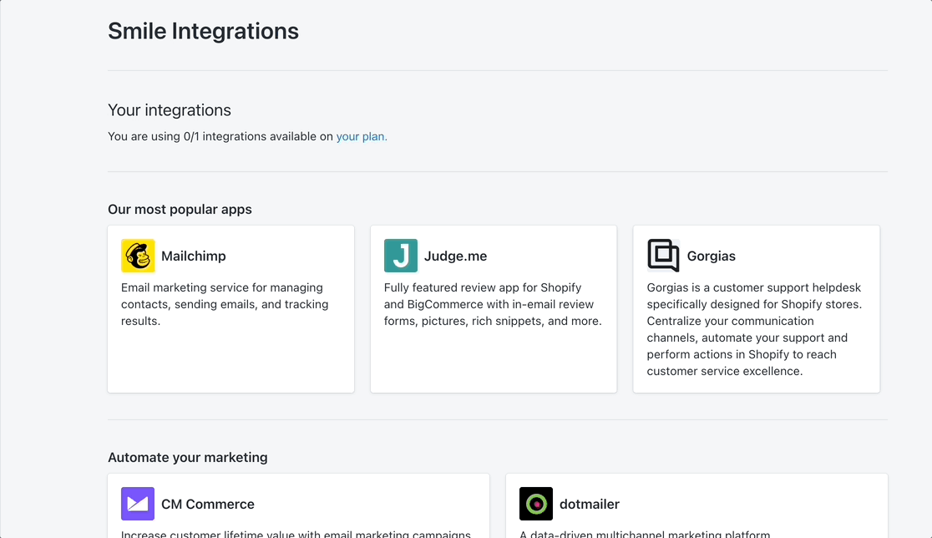Click dotmailer 'A data-driven multichannel' description
Screen dimensions: 932x538
[645, 533]
